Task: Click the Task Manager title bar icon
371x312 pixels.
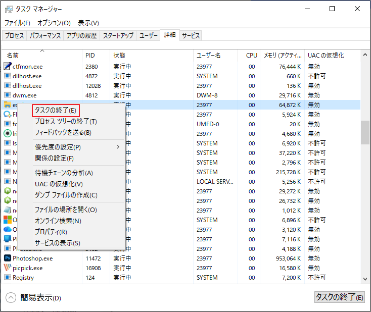Action: point(9,9)
